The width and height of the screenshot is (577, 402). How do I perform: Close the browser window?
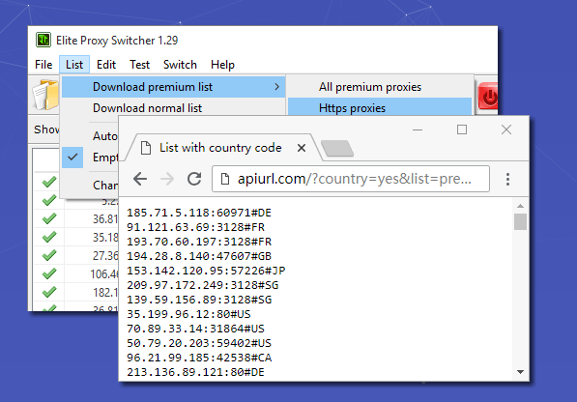(506, 129)
